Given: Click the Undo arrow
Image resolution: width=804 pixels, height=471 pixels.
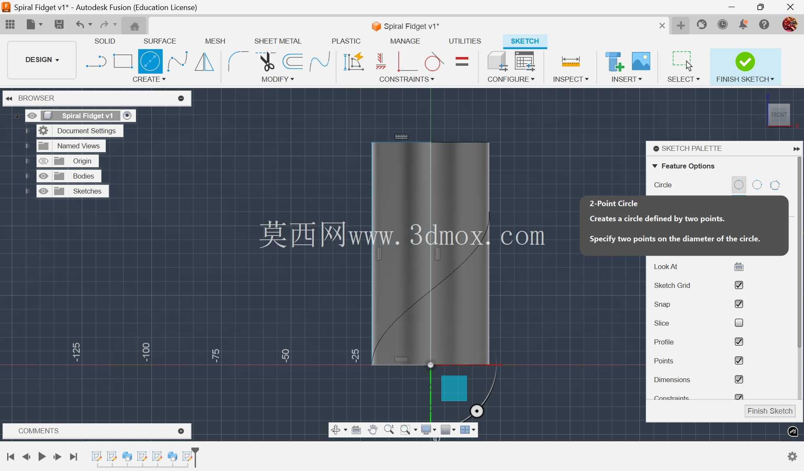Looking at the screenshot, I should tap(80, 24).
